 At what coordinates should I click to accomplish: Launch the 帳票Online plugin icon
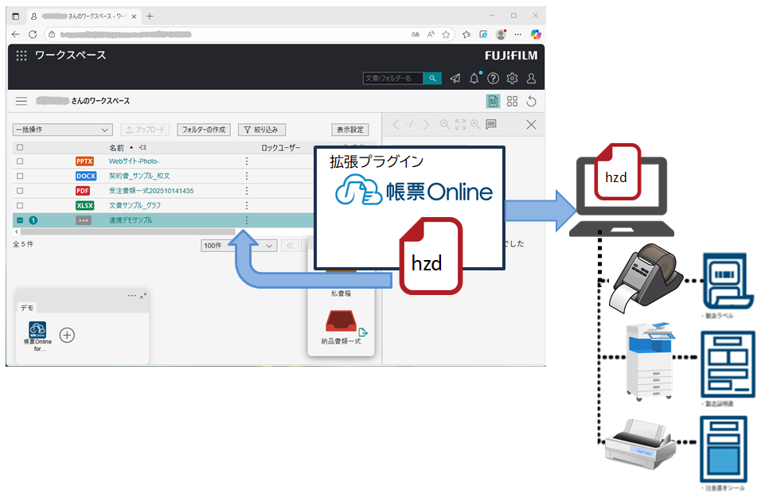tap(37, 329)
